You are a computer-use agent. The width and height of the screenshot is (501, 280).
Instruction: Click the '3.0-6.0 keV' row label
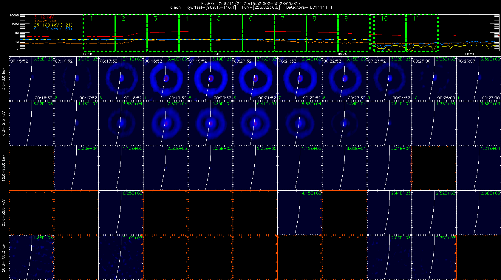(x=4, y=79)
